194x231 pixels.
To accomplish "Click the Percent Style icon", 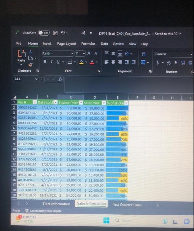I will (x=169, y=63).
